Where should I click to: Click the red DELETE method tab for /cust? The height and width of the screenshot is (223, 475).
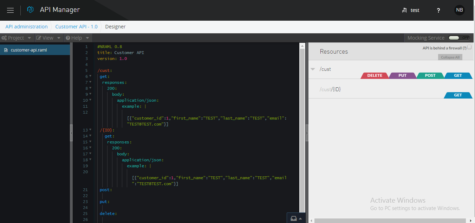tap(375, 75)
